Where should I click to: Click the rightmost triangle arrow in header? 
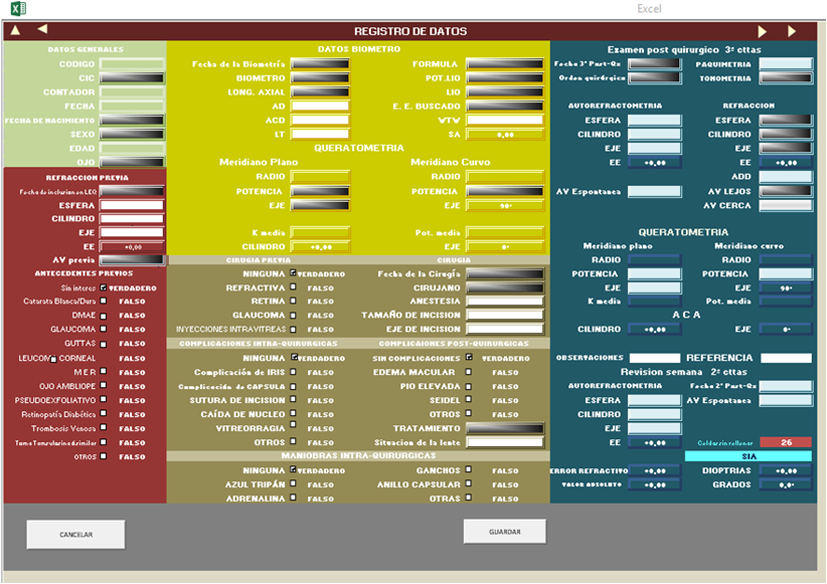click(x=791, y=31)
